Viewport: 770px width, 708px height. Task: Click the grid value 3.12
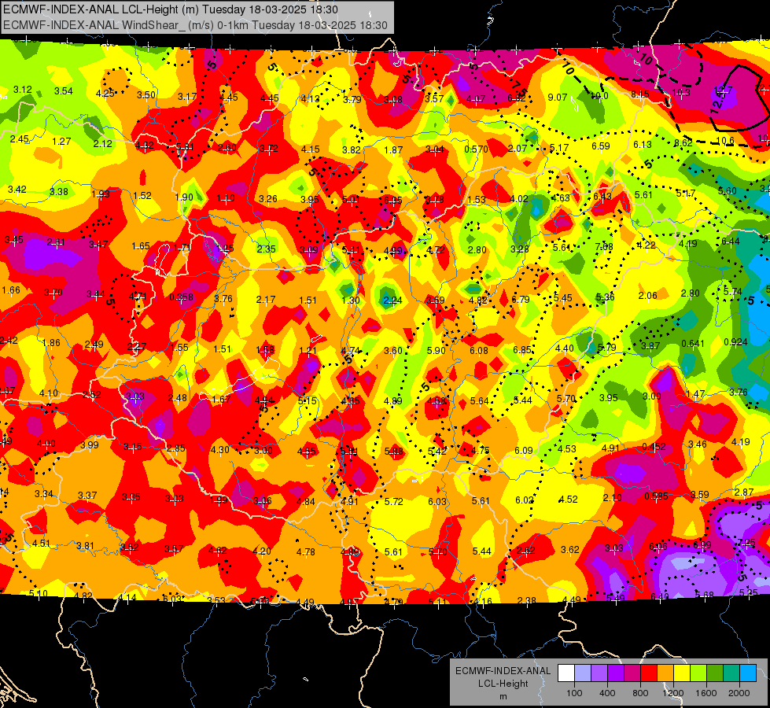(x=23, y=90)
